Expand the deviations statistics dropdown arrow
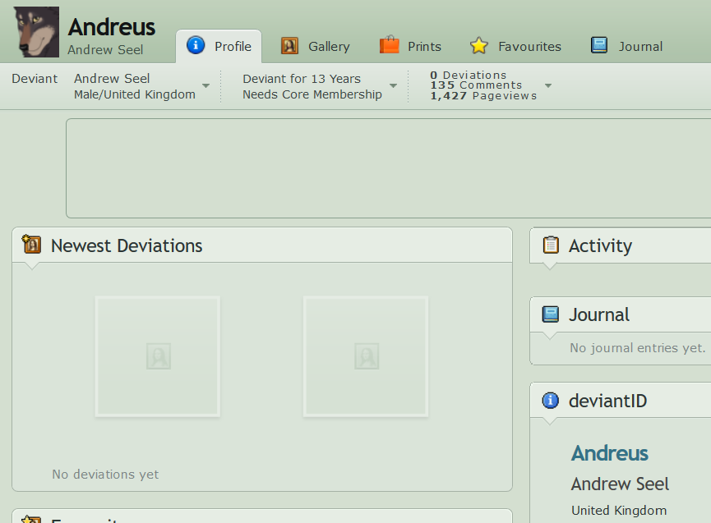711x523 pixels. pos(548,85)
